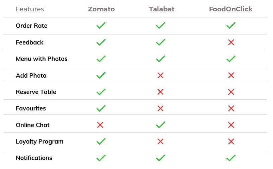Click Talabat's Online Chat green checkmark
Image resolution: width=273 pixels, height=169 pixels.
(160, 125)
